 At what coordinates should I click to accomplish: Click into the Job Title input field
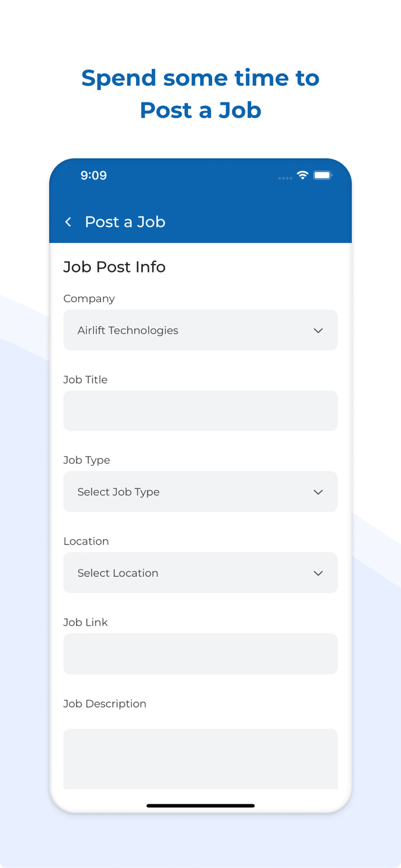[x=200, y=411]
